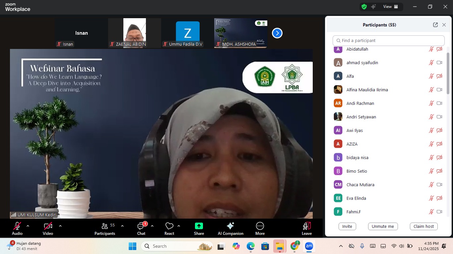Click the Leave meeting icon
The image size is (453, 254).
307,226
